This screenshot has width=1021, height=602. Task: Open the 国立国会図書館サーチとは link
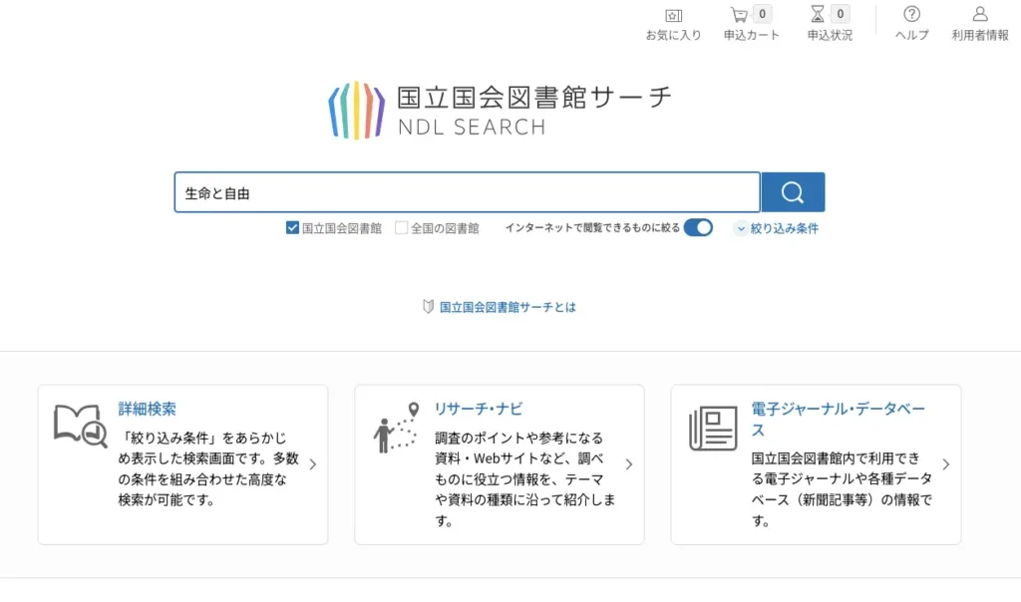click(508, 307)
